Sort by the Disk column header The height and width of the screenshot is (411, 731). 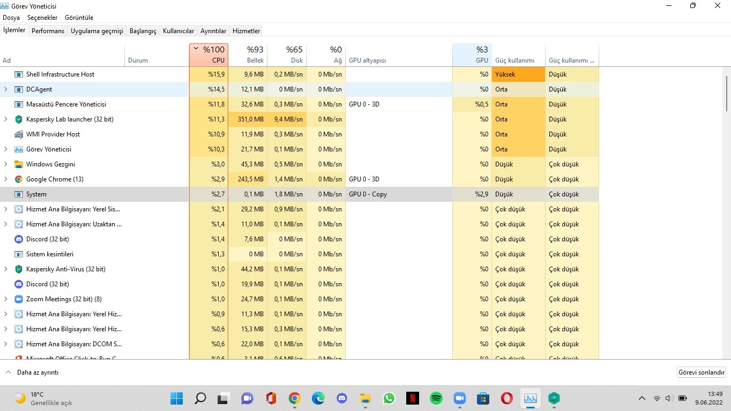pyautogui.click(x=287, y=55)
